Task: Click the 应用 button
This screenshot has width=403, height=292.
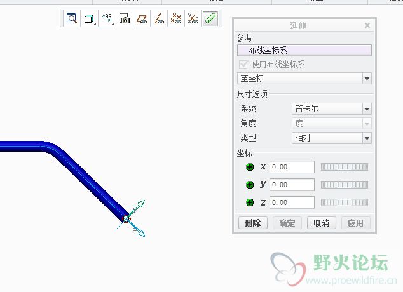Action: 356,223
